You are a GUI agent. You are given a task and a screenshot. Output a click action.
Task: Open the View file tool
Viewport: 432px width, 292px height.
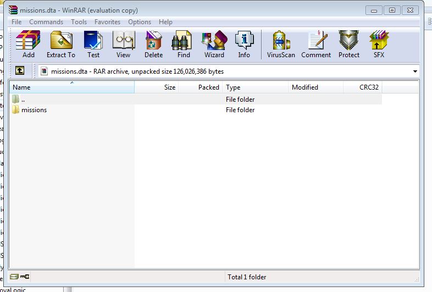click(x=124, y=44)
